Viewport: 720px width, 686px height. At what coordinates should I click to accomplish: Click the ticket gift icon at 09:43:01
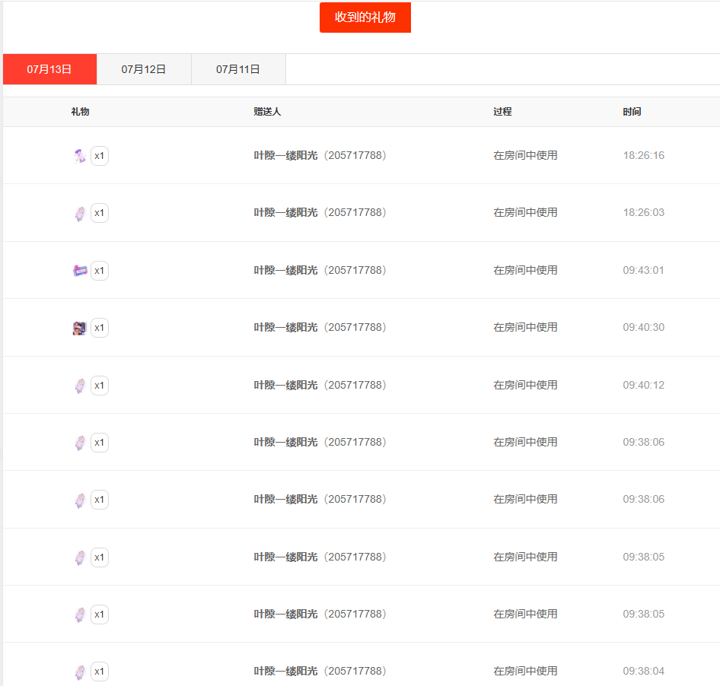80,271
